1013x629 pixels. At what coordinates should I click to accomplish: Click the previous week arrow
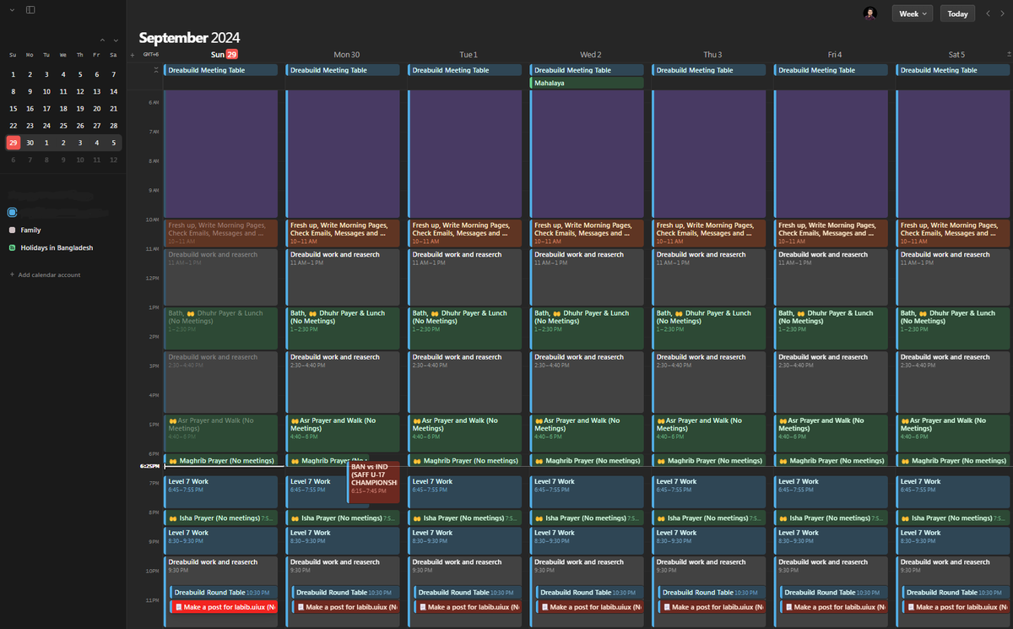point(988,14)
